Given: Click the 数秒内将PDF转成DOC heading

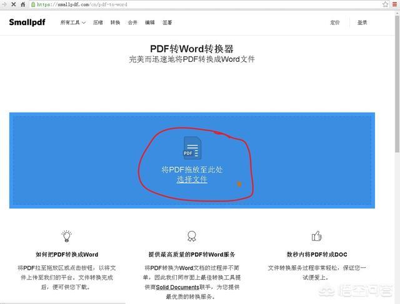Looking at the screenshot, I should point(317,255).
